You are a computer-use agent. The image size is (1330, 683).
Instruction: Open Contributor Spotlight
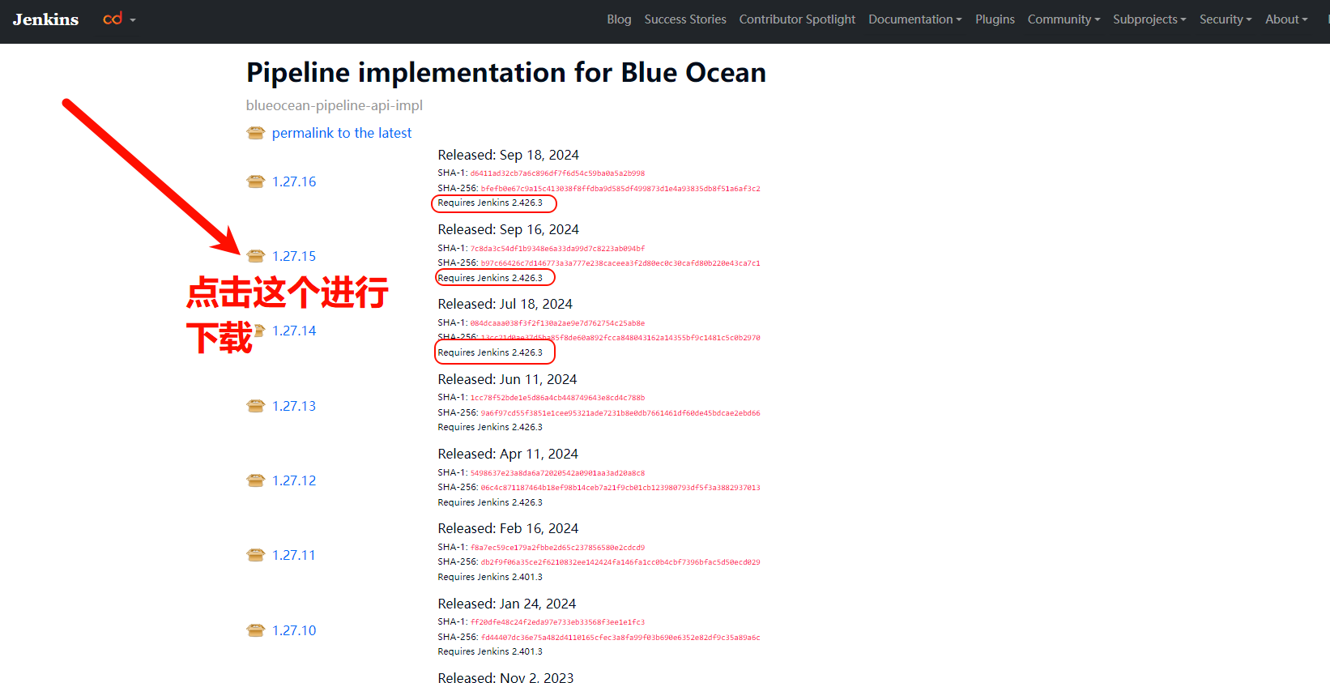[x=797, y=19]
